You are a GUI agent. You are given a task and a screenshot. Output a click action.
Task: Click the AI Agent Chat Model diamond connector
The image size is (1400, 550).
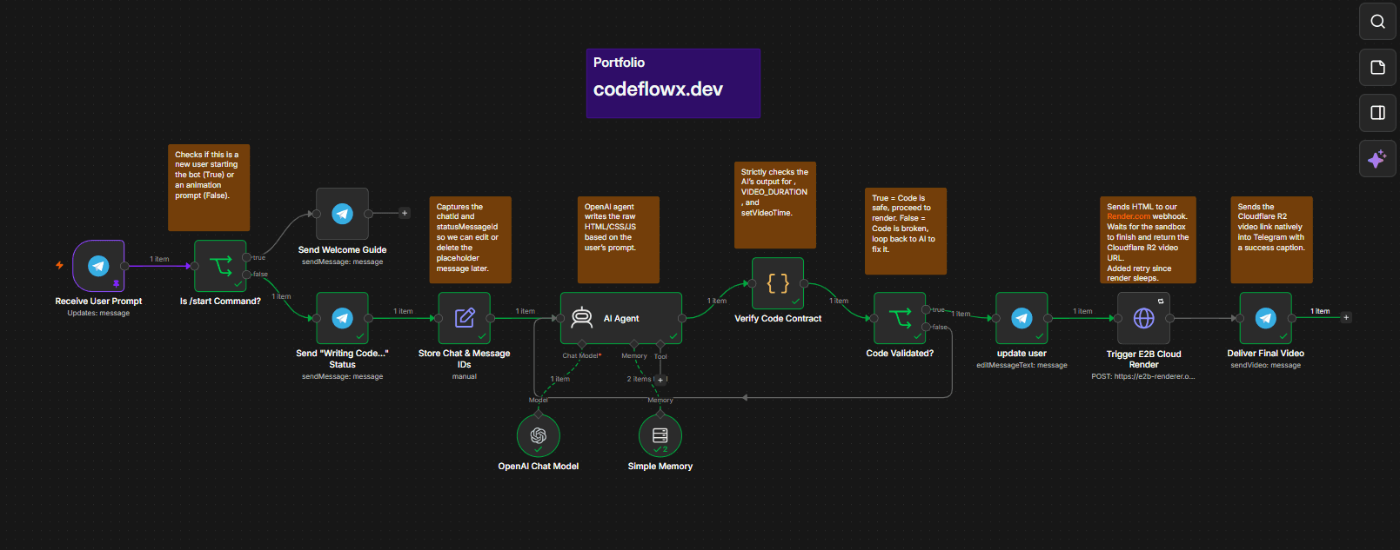[x=582, y=345]
